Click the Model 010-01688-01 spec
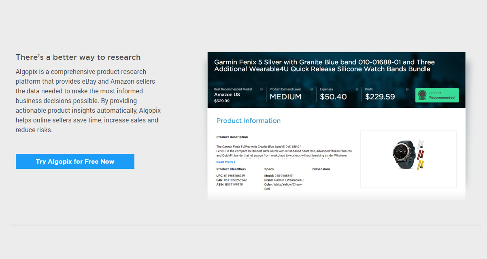The height and width of the screenshot is (259, 487). pos(279,176)
